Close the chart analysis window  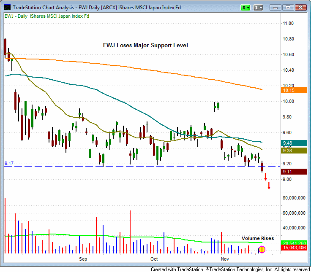coord(301,8)
